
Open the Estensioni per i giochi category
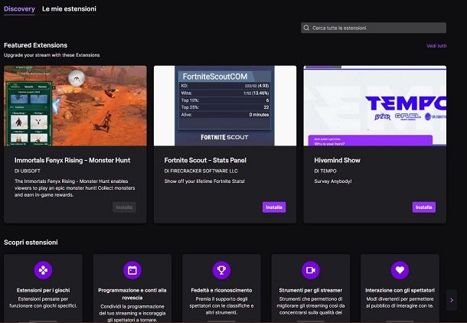[x=43, y=288]
